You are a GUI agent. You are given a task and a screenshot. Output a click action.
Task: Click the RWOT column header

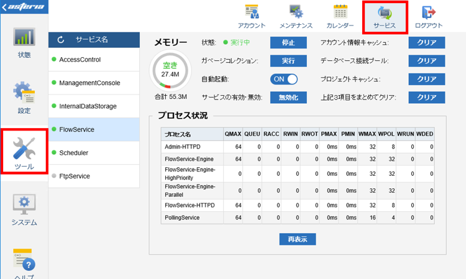pos(309,134)
